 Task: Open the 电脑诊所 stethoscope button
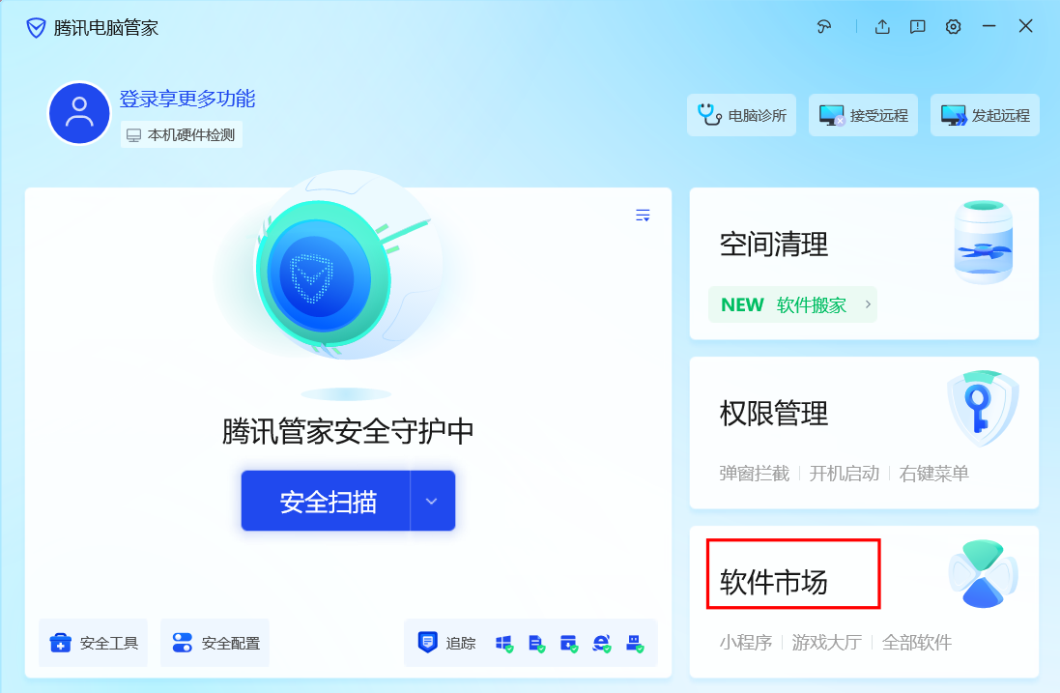[x=741, y=115]
